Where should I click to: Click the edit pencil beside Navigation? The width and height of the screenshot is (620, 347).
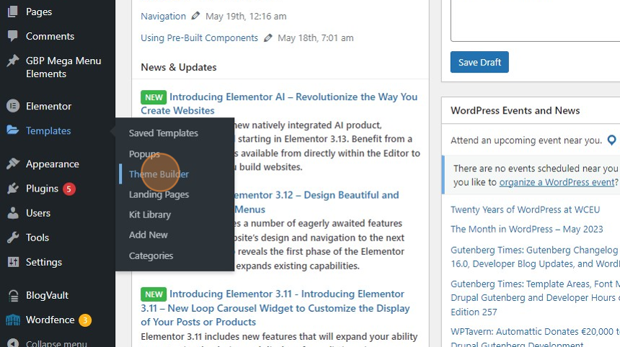click(195, 16)
